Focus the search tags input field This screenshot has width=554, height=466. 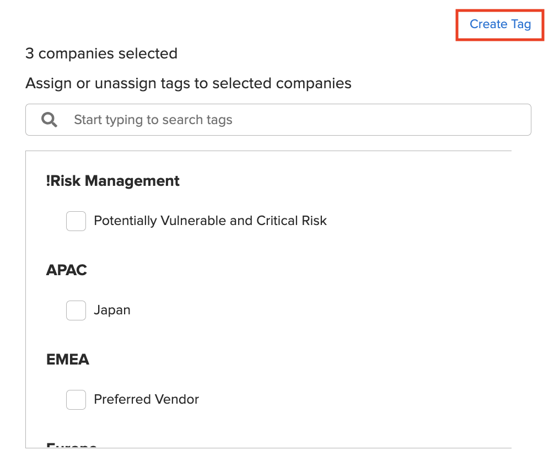[278, 120]
